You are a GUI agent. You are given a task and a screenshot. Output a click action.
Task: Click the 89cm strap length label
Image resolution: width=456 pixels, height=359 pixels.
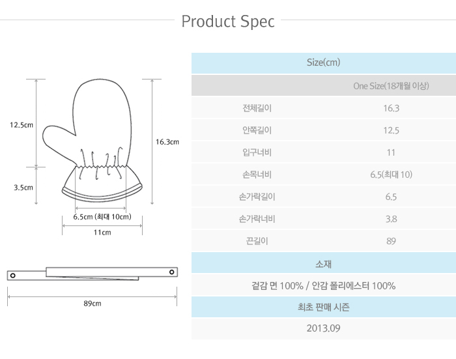(x=93, y=304)
